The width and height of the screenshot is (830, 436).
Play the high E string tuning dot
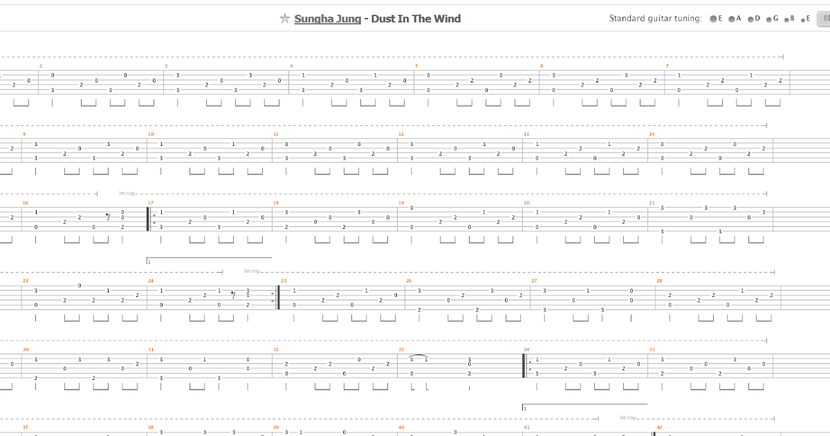coord(802,20)
